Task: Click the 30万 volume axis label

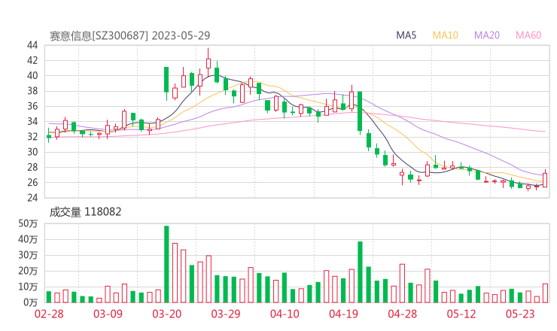Action: 28,255
